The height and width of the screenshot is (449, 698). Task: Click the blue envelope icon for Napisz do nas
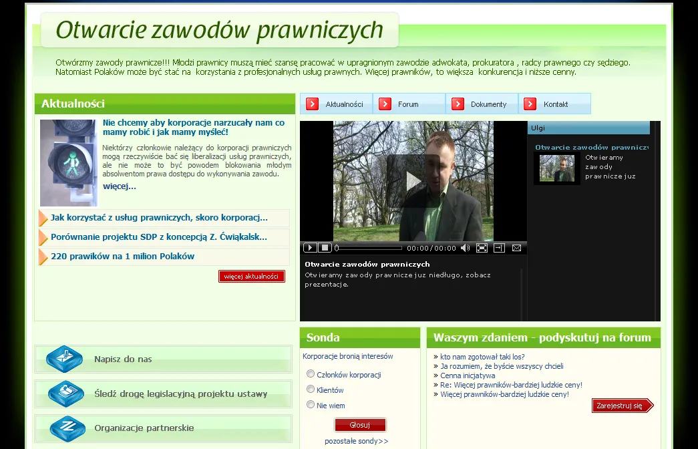[65, 359]
